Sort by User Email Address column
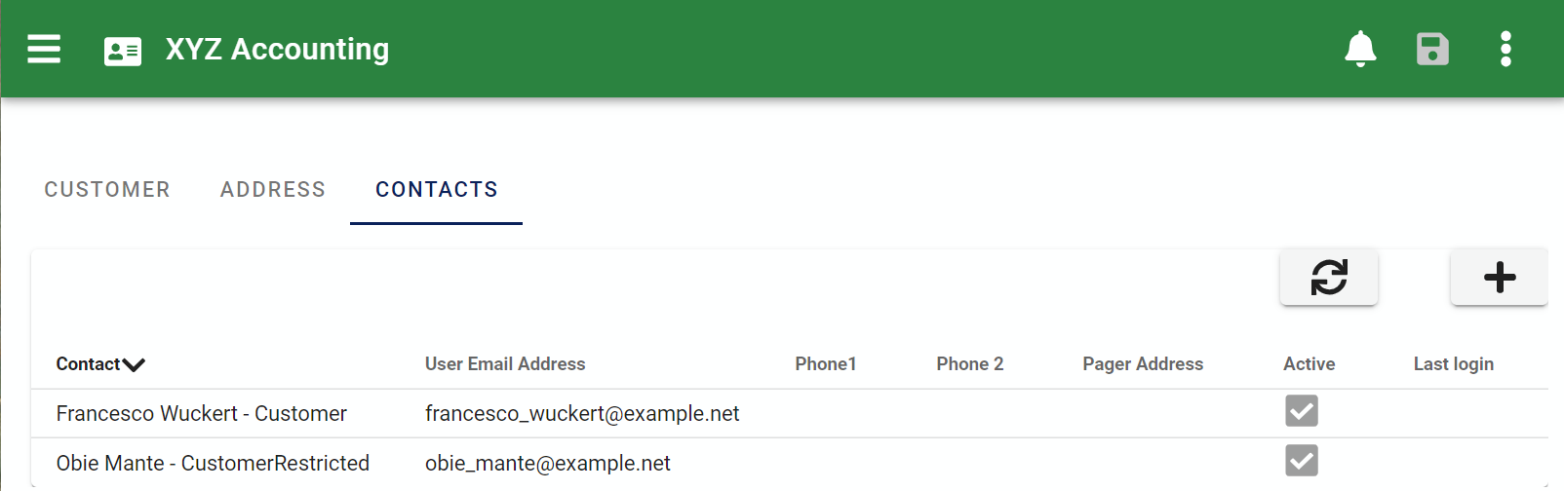 coord(505,363)
